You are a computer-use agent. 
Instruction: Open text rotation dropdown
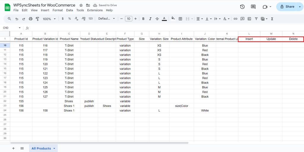pos(226,19)
